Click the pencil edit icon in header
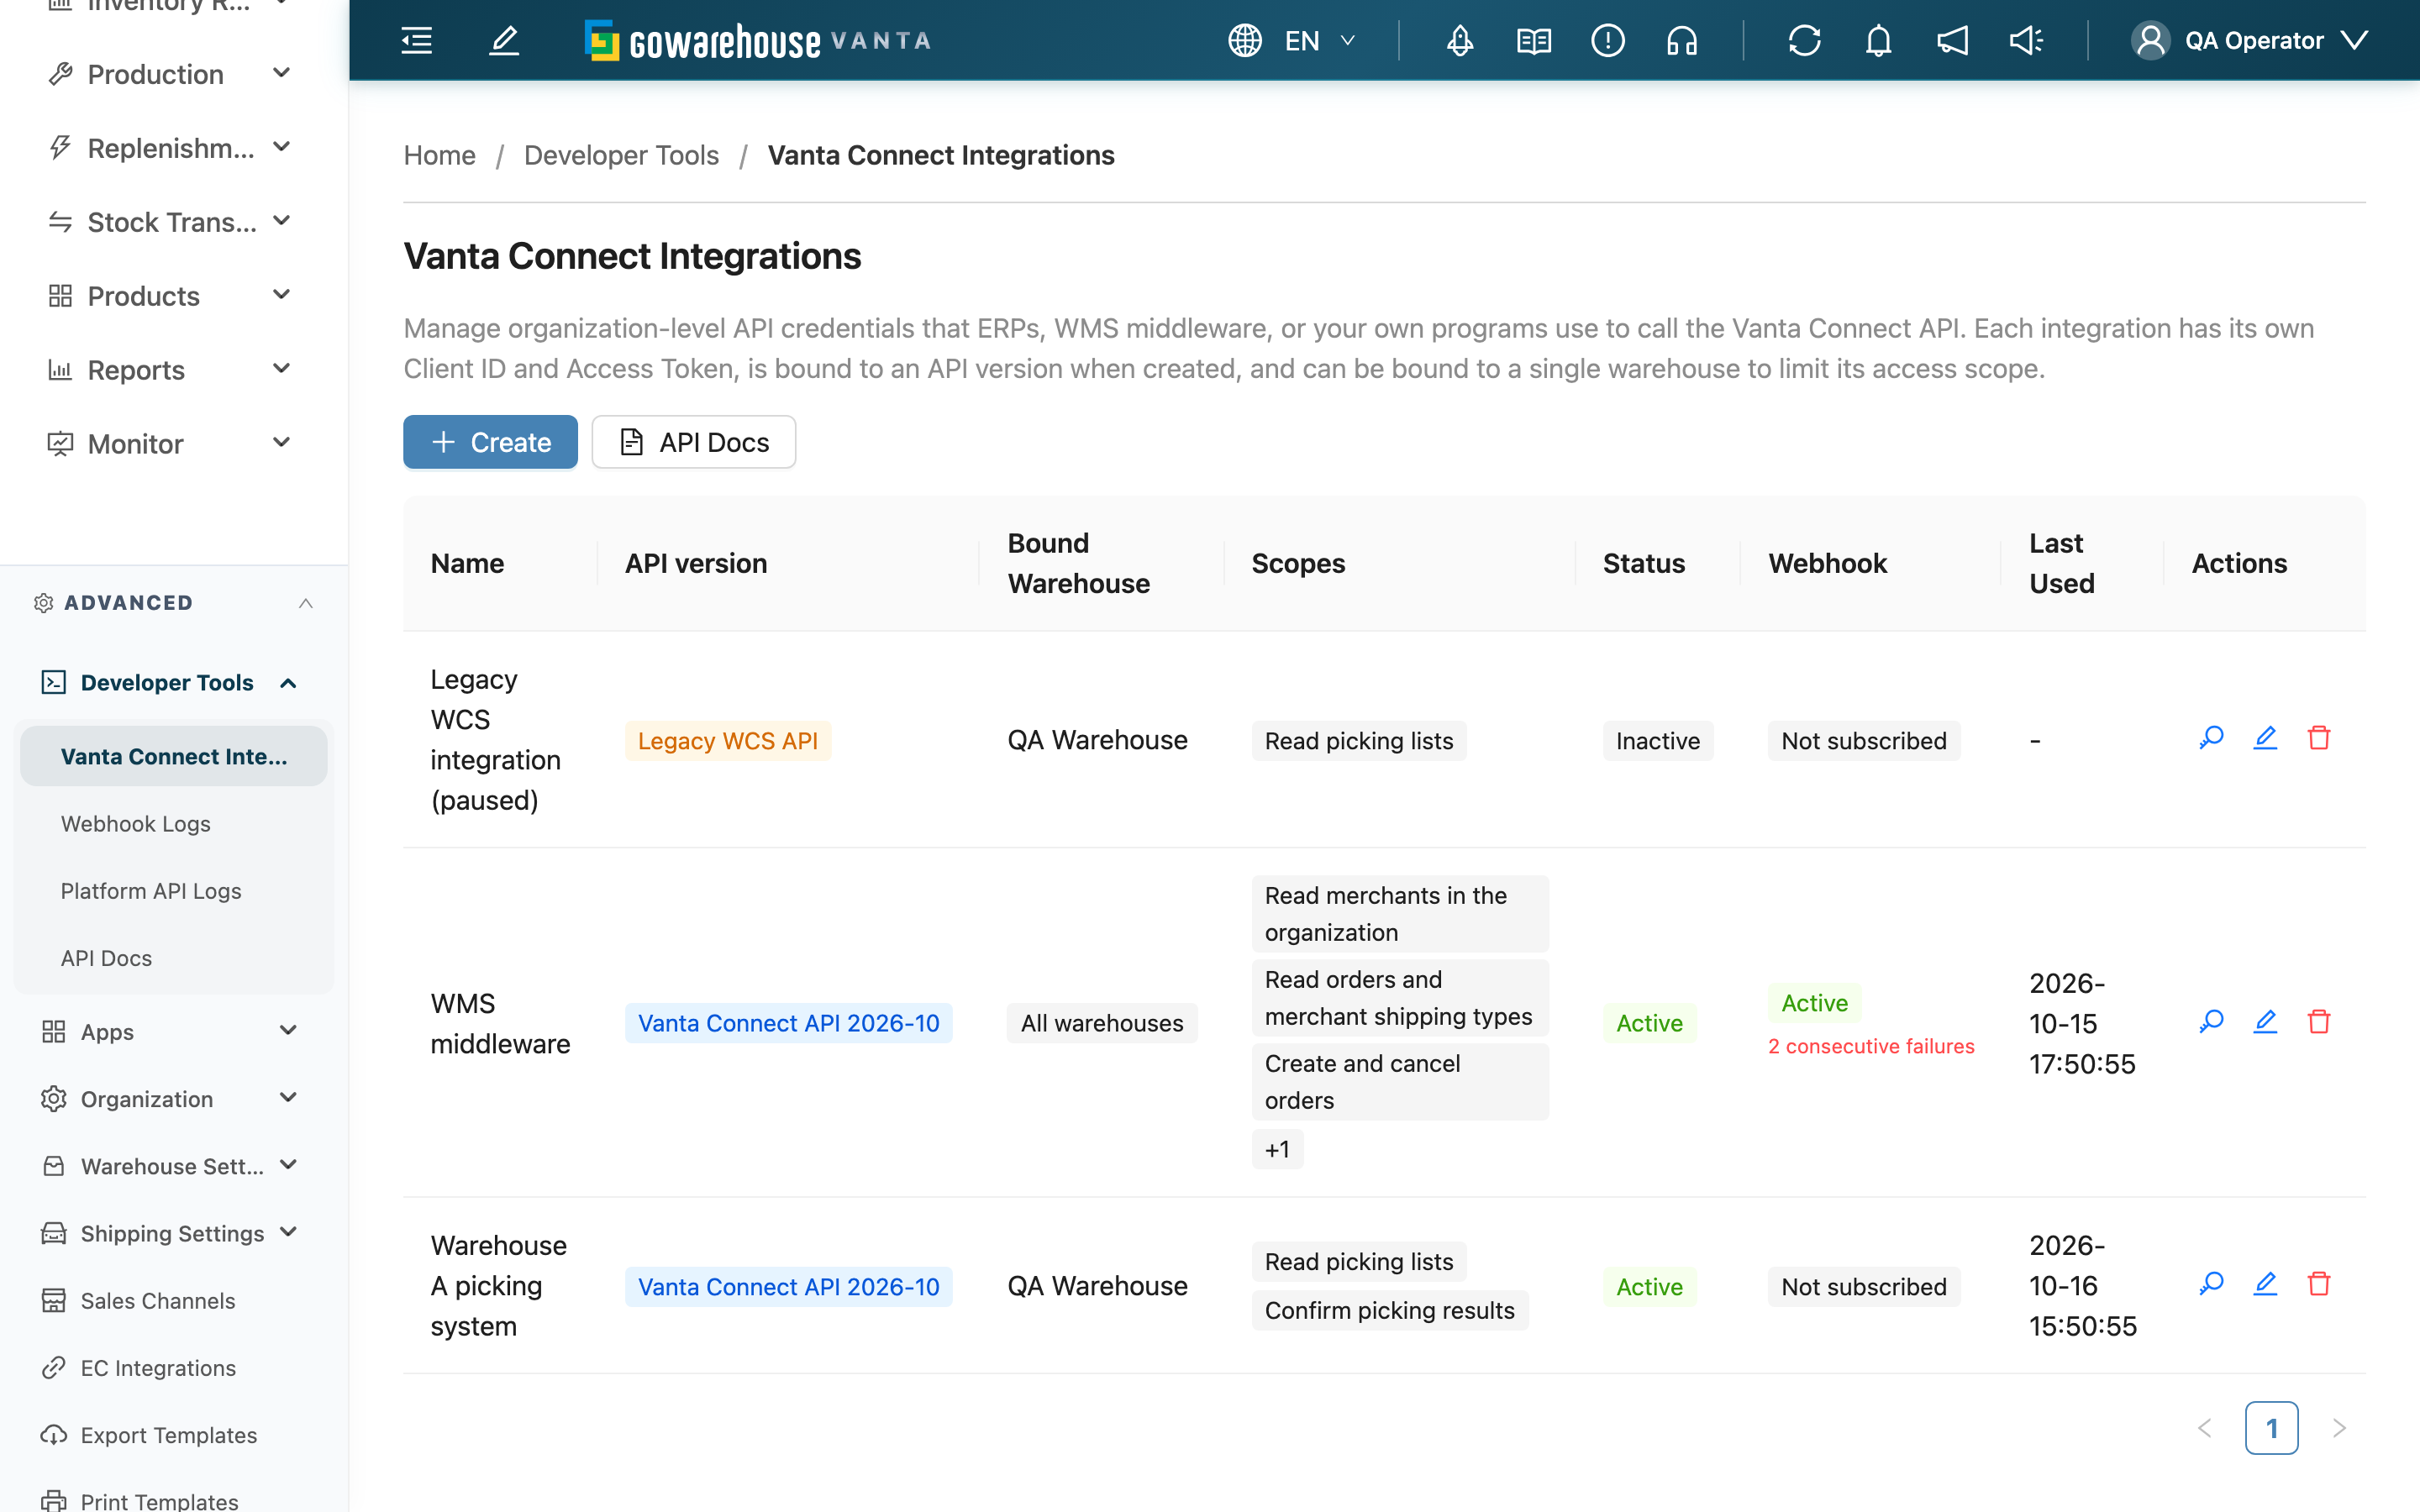The image size is (2420, 1512). (x=504, y=41)
